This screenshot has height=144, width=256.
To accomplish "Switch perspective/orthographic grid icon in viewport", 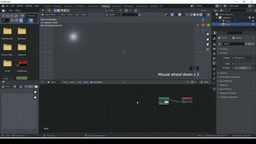I will pos(208,50).
